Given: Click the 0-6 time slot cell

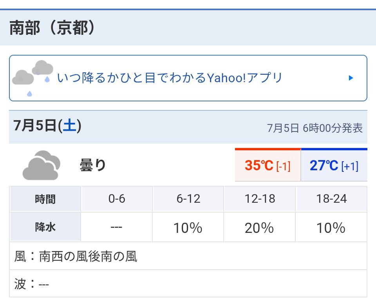Looking at the screenshot, I should point(117,199).
